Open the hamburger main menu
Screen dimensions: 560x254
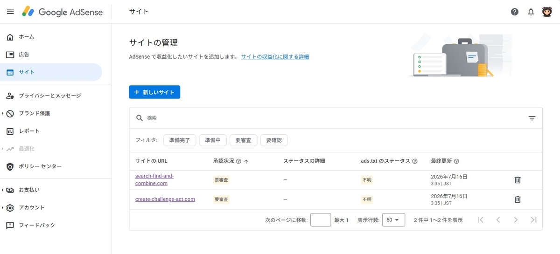pyautogui.click(x=10, y=12)
